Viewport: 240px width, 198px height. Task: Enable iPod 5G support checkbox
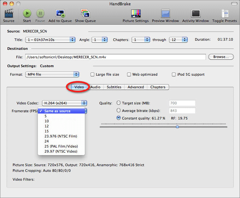click(173, 74)
